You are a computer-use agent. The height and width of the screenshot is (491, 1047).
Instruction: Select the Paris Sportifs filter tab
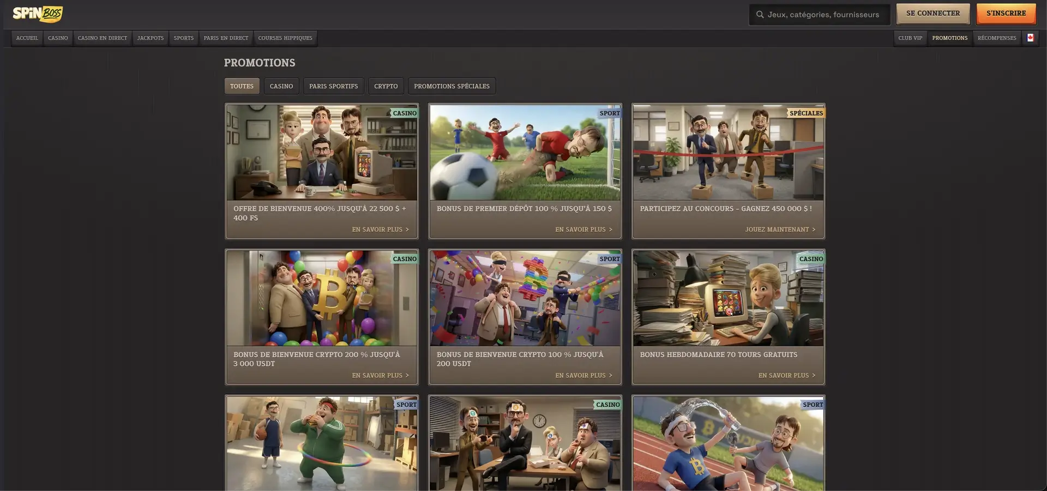(x=334, y=86)
